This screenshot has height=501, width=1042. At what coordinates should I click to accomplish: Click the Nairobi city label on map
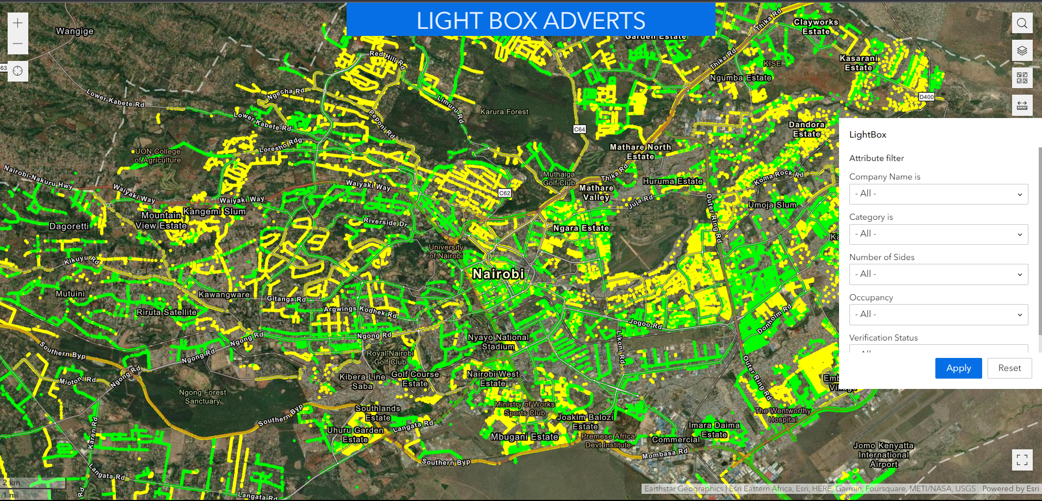pos(498,274)
